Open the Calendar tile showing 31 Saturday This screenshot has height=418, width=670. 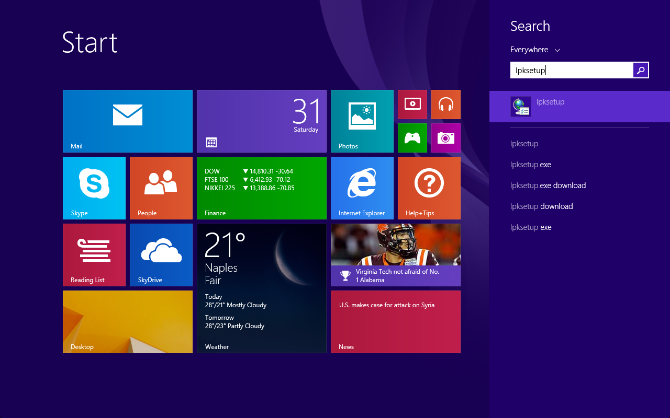[x=262, y=121]
